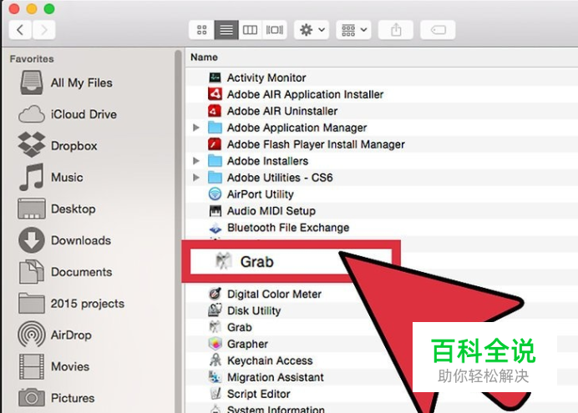Click the Favorites sidebar heading
Screen dimensions: 578x413
click(32, 59)
